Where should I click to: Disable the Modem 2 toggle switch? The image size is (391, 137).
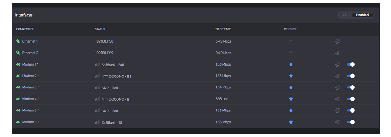[x=351, y=76]
